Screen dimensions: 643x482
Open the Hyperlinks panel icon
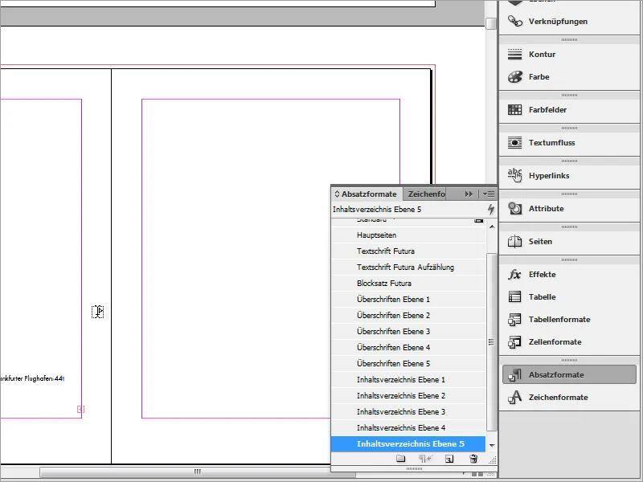click(x=514, y=175)
